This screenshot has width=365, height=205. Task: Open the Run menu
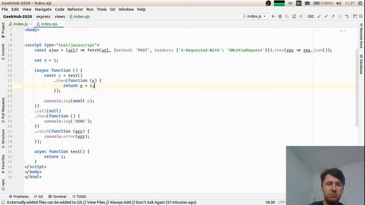pyautogui.click(x=90, y=9)
